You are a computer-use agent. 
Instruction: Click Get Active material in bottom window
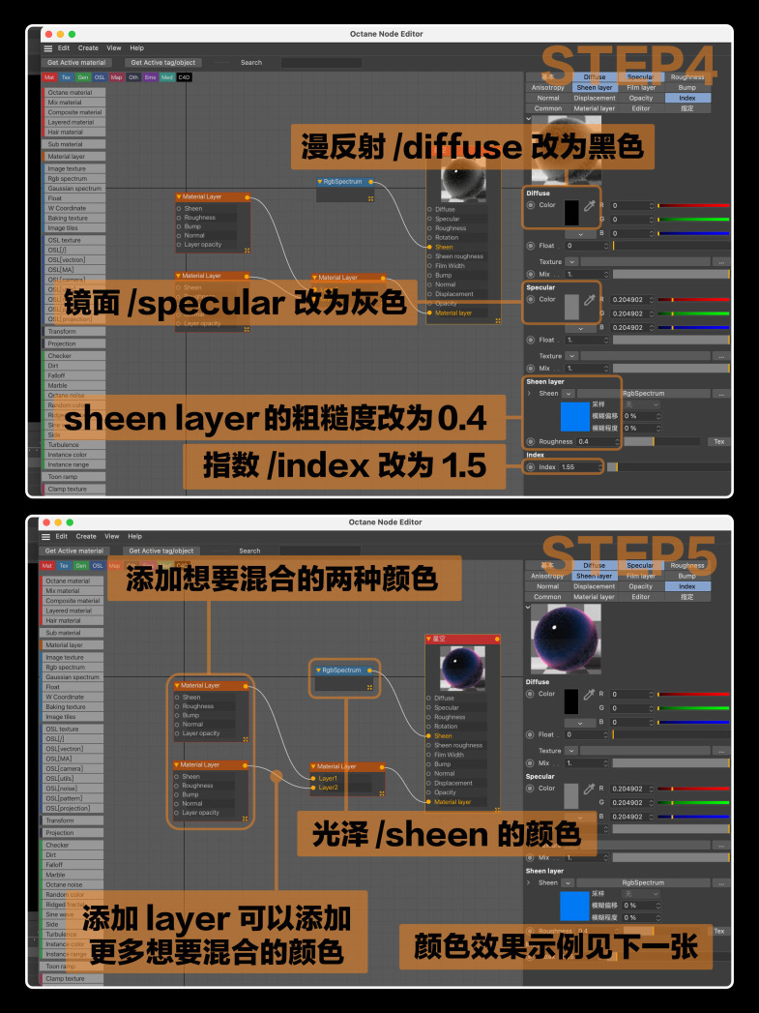[x=75, y=551]
